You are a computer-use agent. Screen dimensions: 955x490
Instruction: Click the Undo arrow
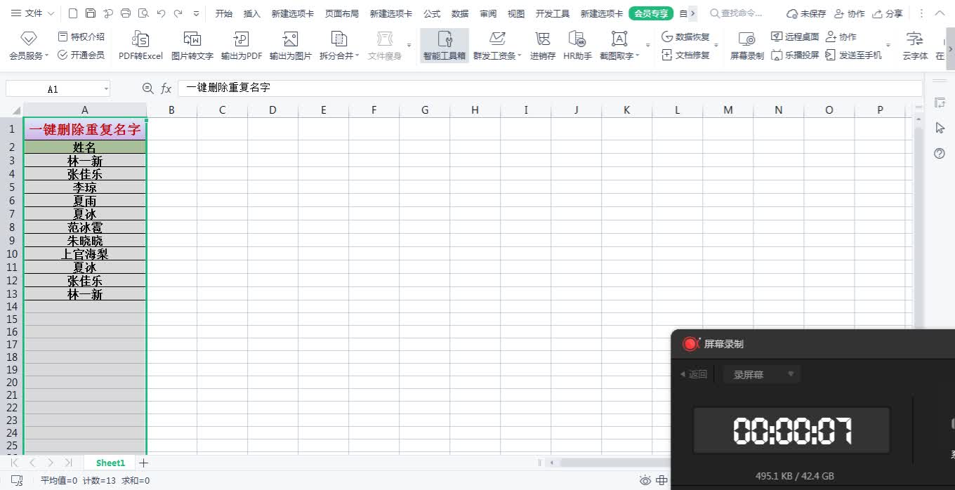coord(161,13)
